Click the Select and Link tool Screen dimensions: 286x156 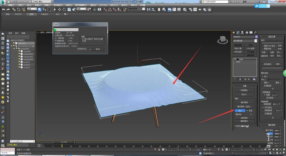tap(13, 9)
